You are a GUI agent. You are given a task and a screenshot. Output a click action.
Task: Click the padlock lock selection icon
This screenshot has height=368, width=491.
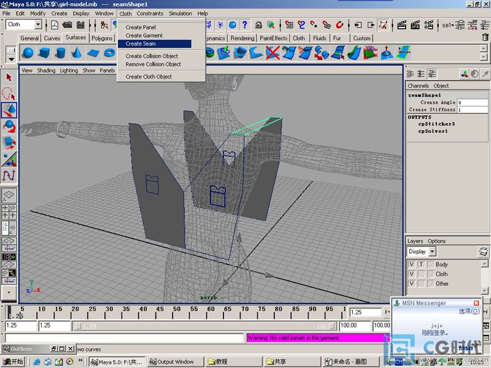[x=258, y=25]
